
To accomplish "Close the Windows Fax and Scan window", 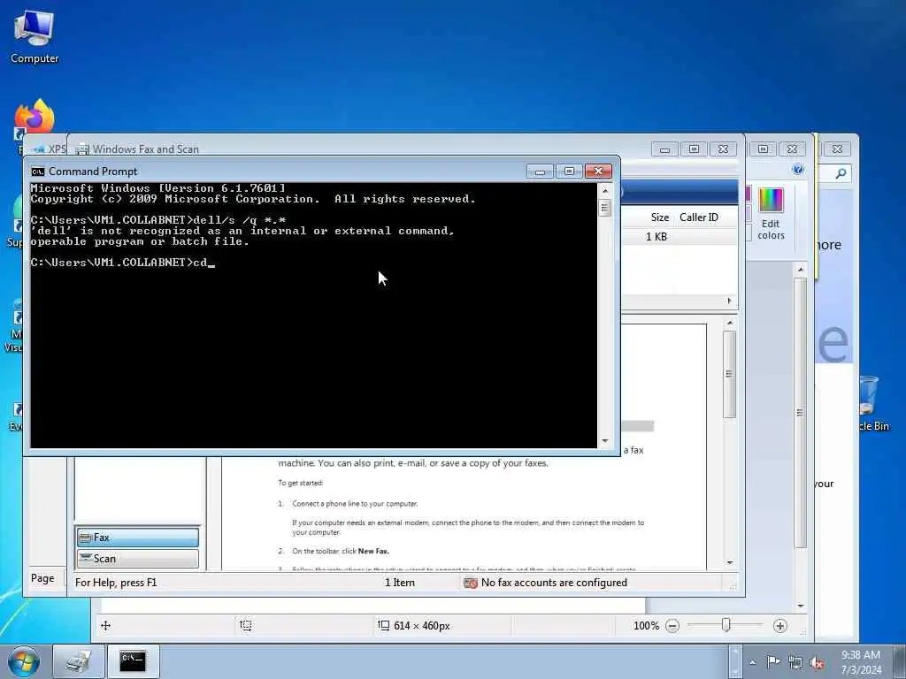I will click(x=723, y=149).
